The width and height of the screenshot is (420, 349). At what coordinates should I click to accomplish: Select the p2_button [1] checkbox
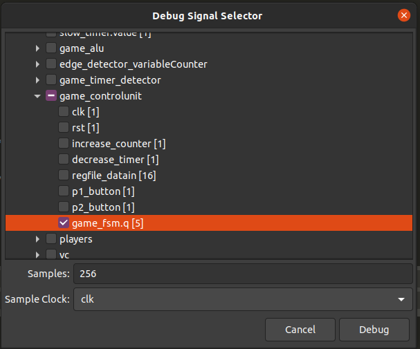pyautogui.click(x=64, y=207)
